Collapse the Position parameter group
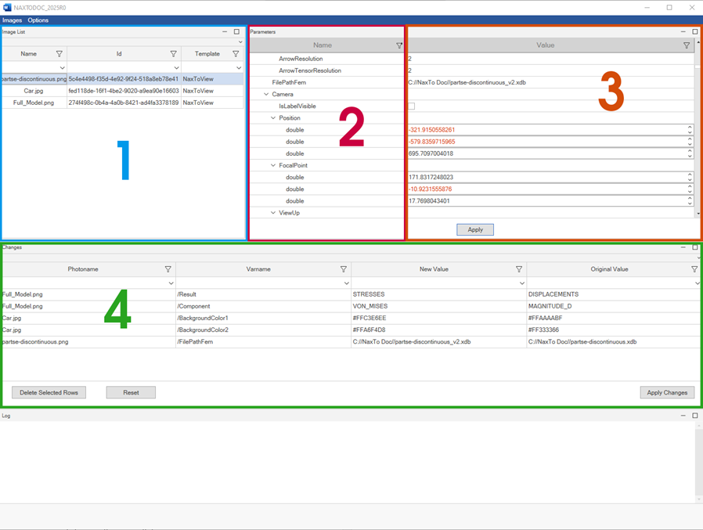 [x=273, y=118]
